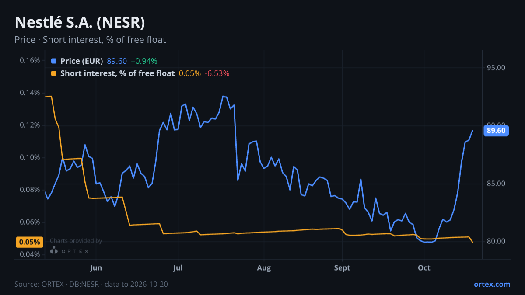The height and width of the screenshot is (295, 525).
Task: Click the Price · Short interest subtitle
Action: 90,40
